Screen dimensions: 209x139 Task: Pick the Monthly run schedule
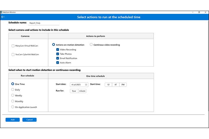point(13,101)
